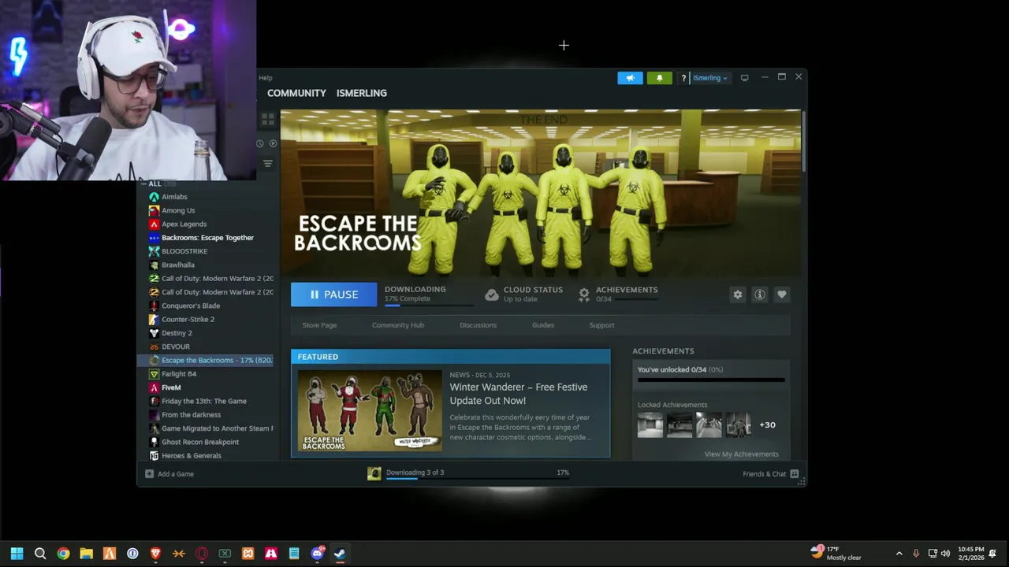Viewport: 1009px width, 567px height.
Task: Show game info with the info icon
Action: coord(760,295)
